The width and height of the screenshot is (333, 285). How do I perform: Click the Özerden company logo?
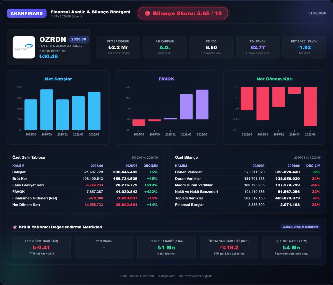tap(24, 47)
